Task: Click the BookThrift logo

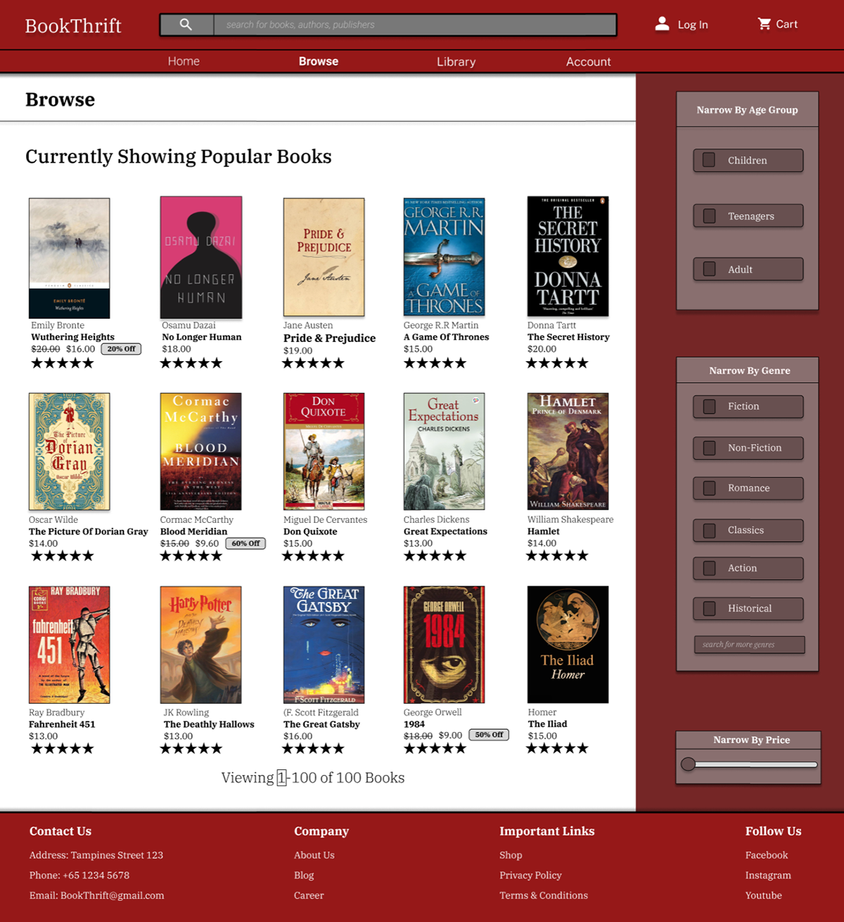Action: (x=73, y=26)
